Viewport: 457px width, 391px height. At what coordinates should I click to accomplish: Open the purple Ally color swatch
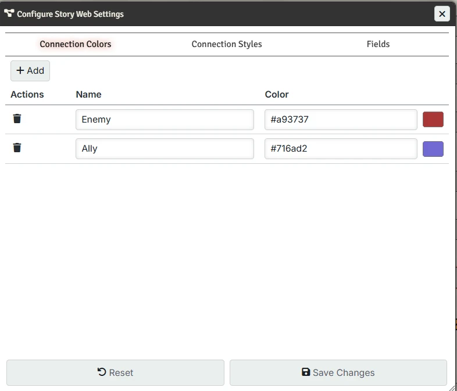[433, 149]
